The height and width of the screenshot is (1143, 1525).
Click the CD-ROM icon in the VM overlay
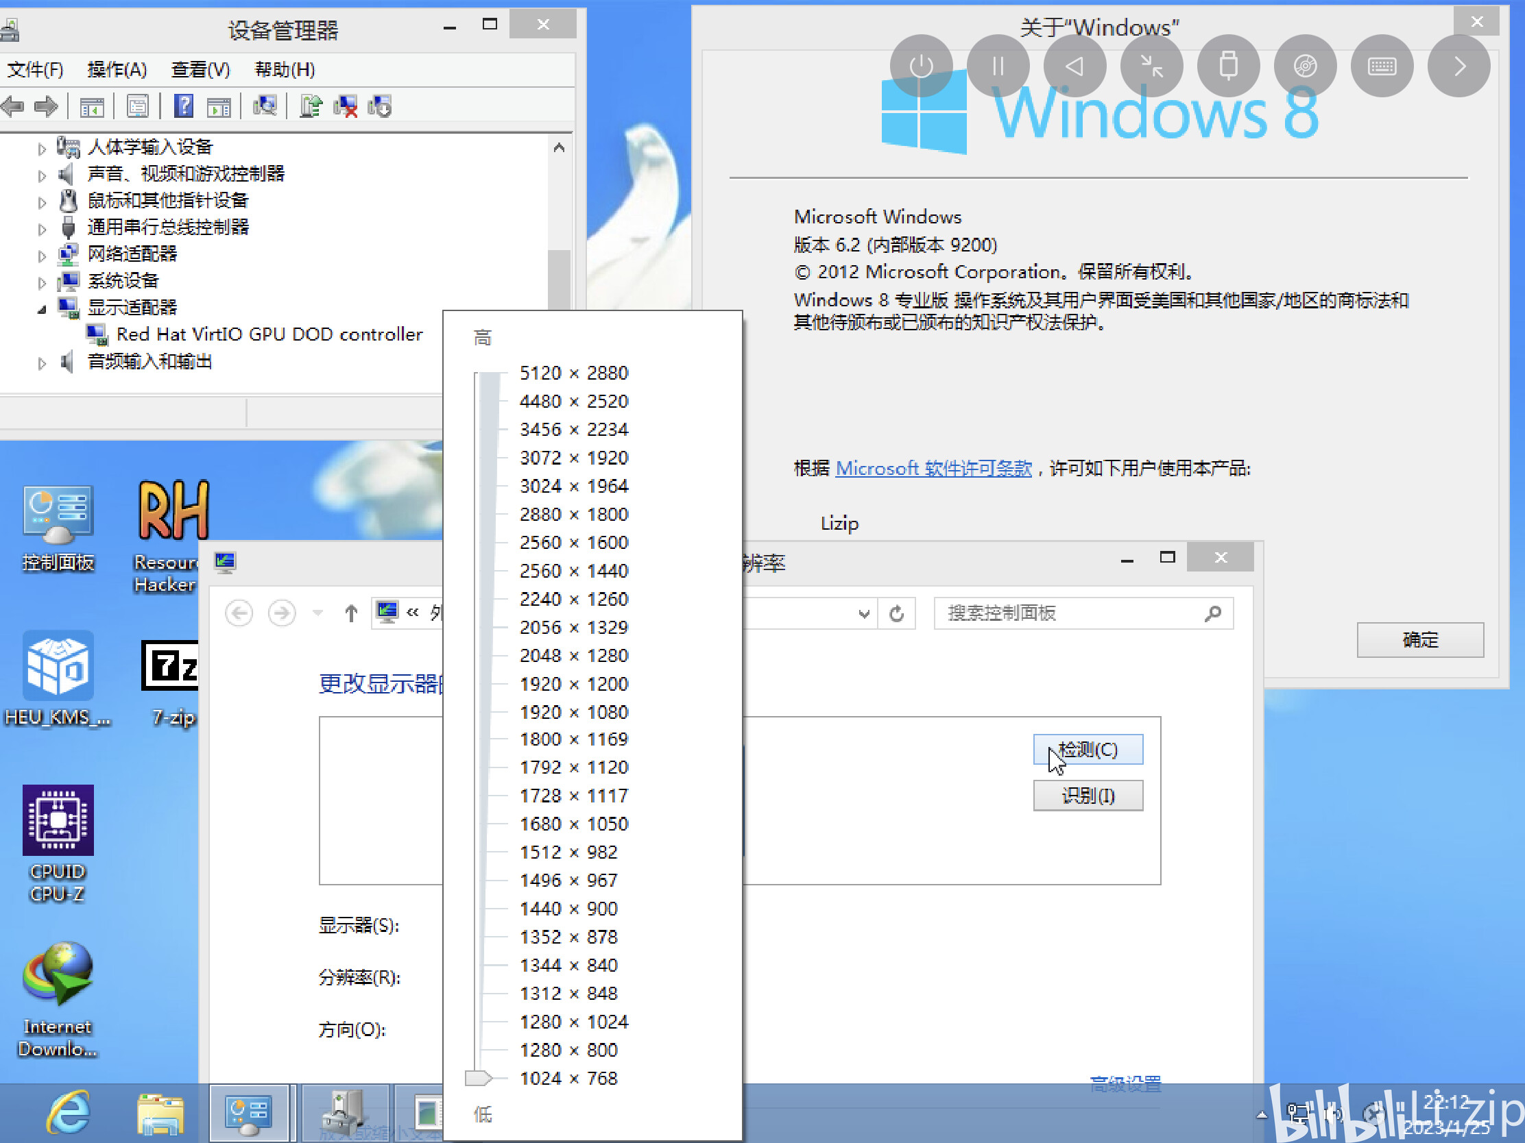coord(1305,66)
